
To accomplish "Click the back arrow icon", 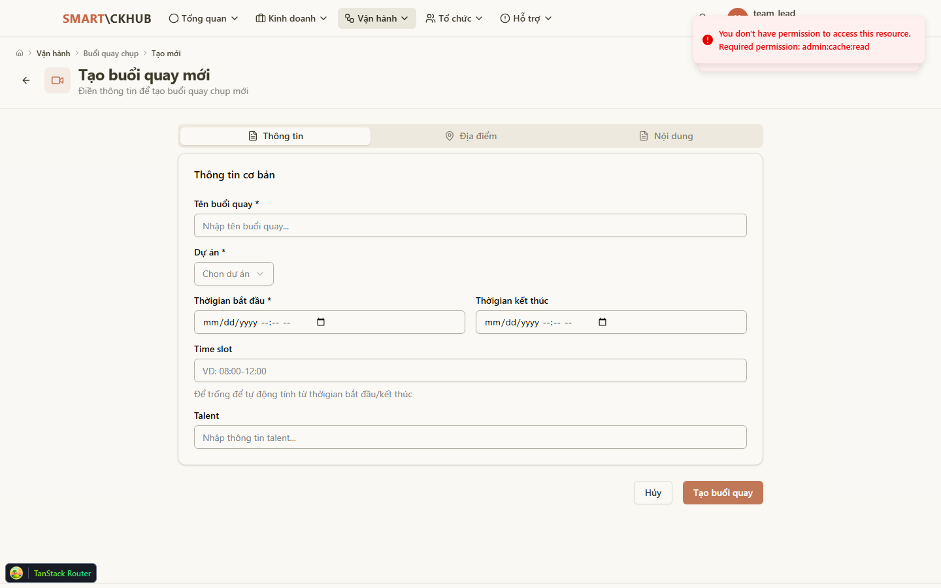I will 26,80.
